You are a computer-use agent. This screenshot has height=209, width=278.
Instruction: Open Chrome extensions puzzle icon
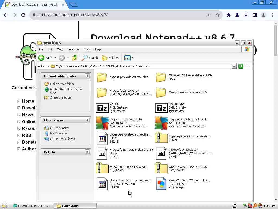pos(229,15)
